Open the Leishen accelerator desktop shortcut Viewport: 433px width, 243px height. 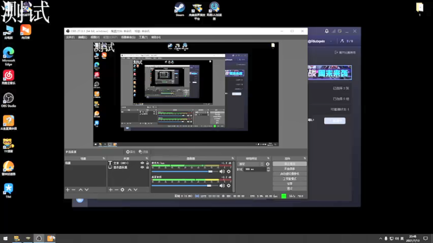click(9, 168)
